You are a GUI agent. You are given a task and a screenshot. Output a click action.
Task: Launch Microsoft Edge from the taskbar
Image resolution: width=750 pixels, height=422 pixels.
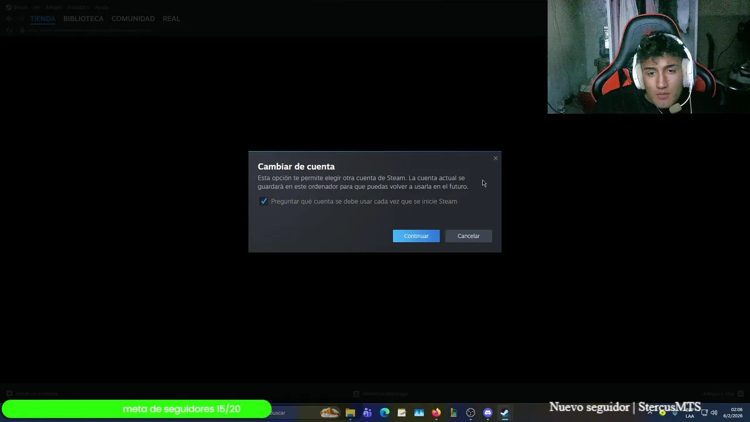pyautogui.click(x=384, y=413)
